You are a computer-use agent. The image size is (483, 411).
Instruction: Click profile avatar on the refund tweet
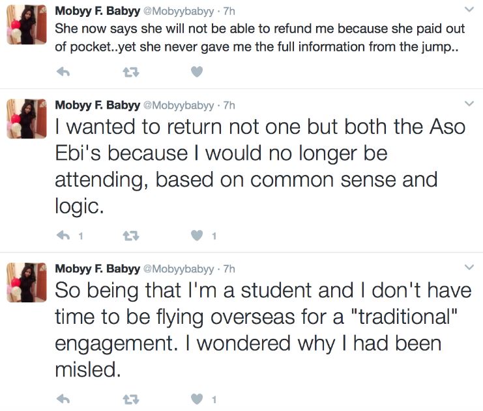coord(26,25)
